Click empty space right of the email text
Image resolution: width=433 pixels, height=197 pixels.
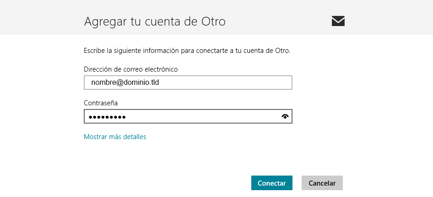(x=229, y=83)
